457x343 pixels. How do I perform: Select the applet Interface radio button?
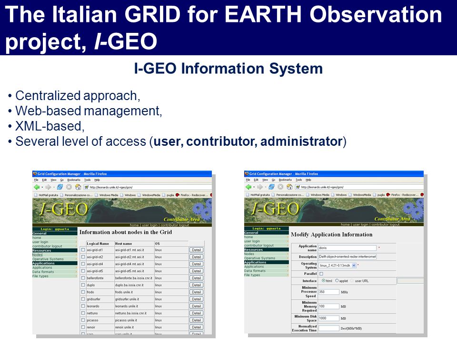click(337, 281)
